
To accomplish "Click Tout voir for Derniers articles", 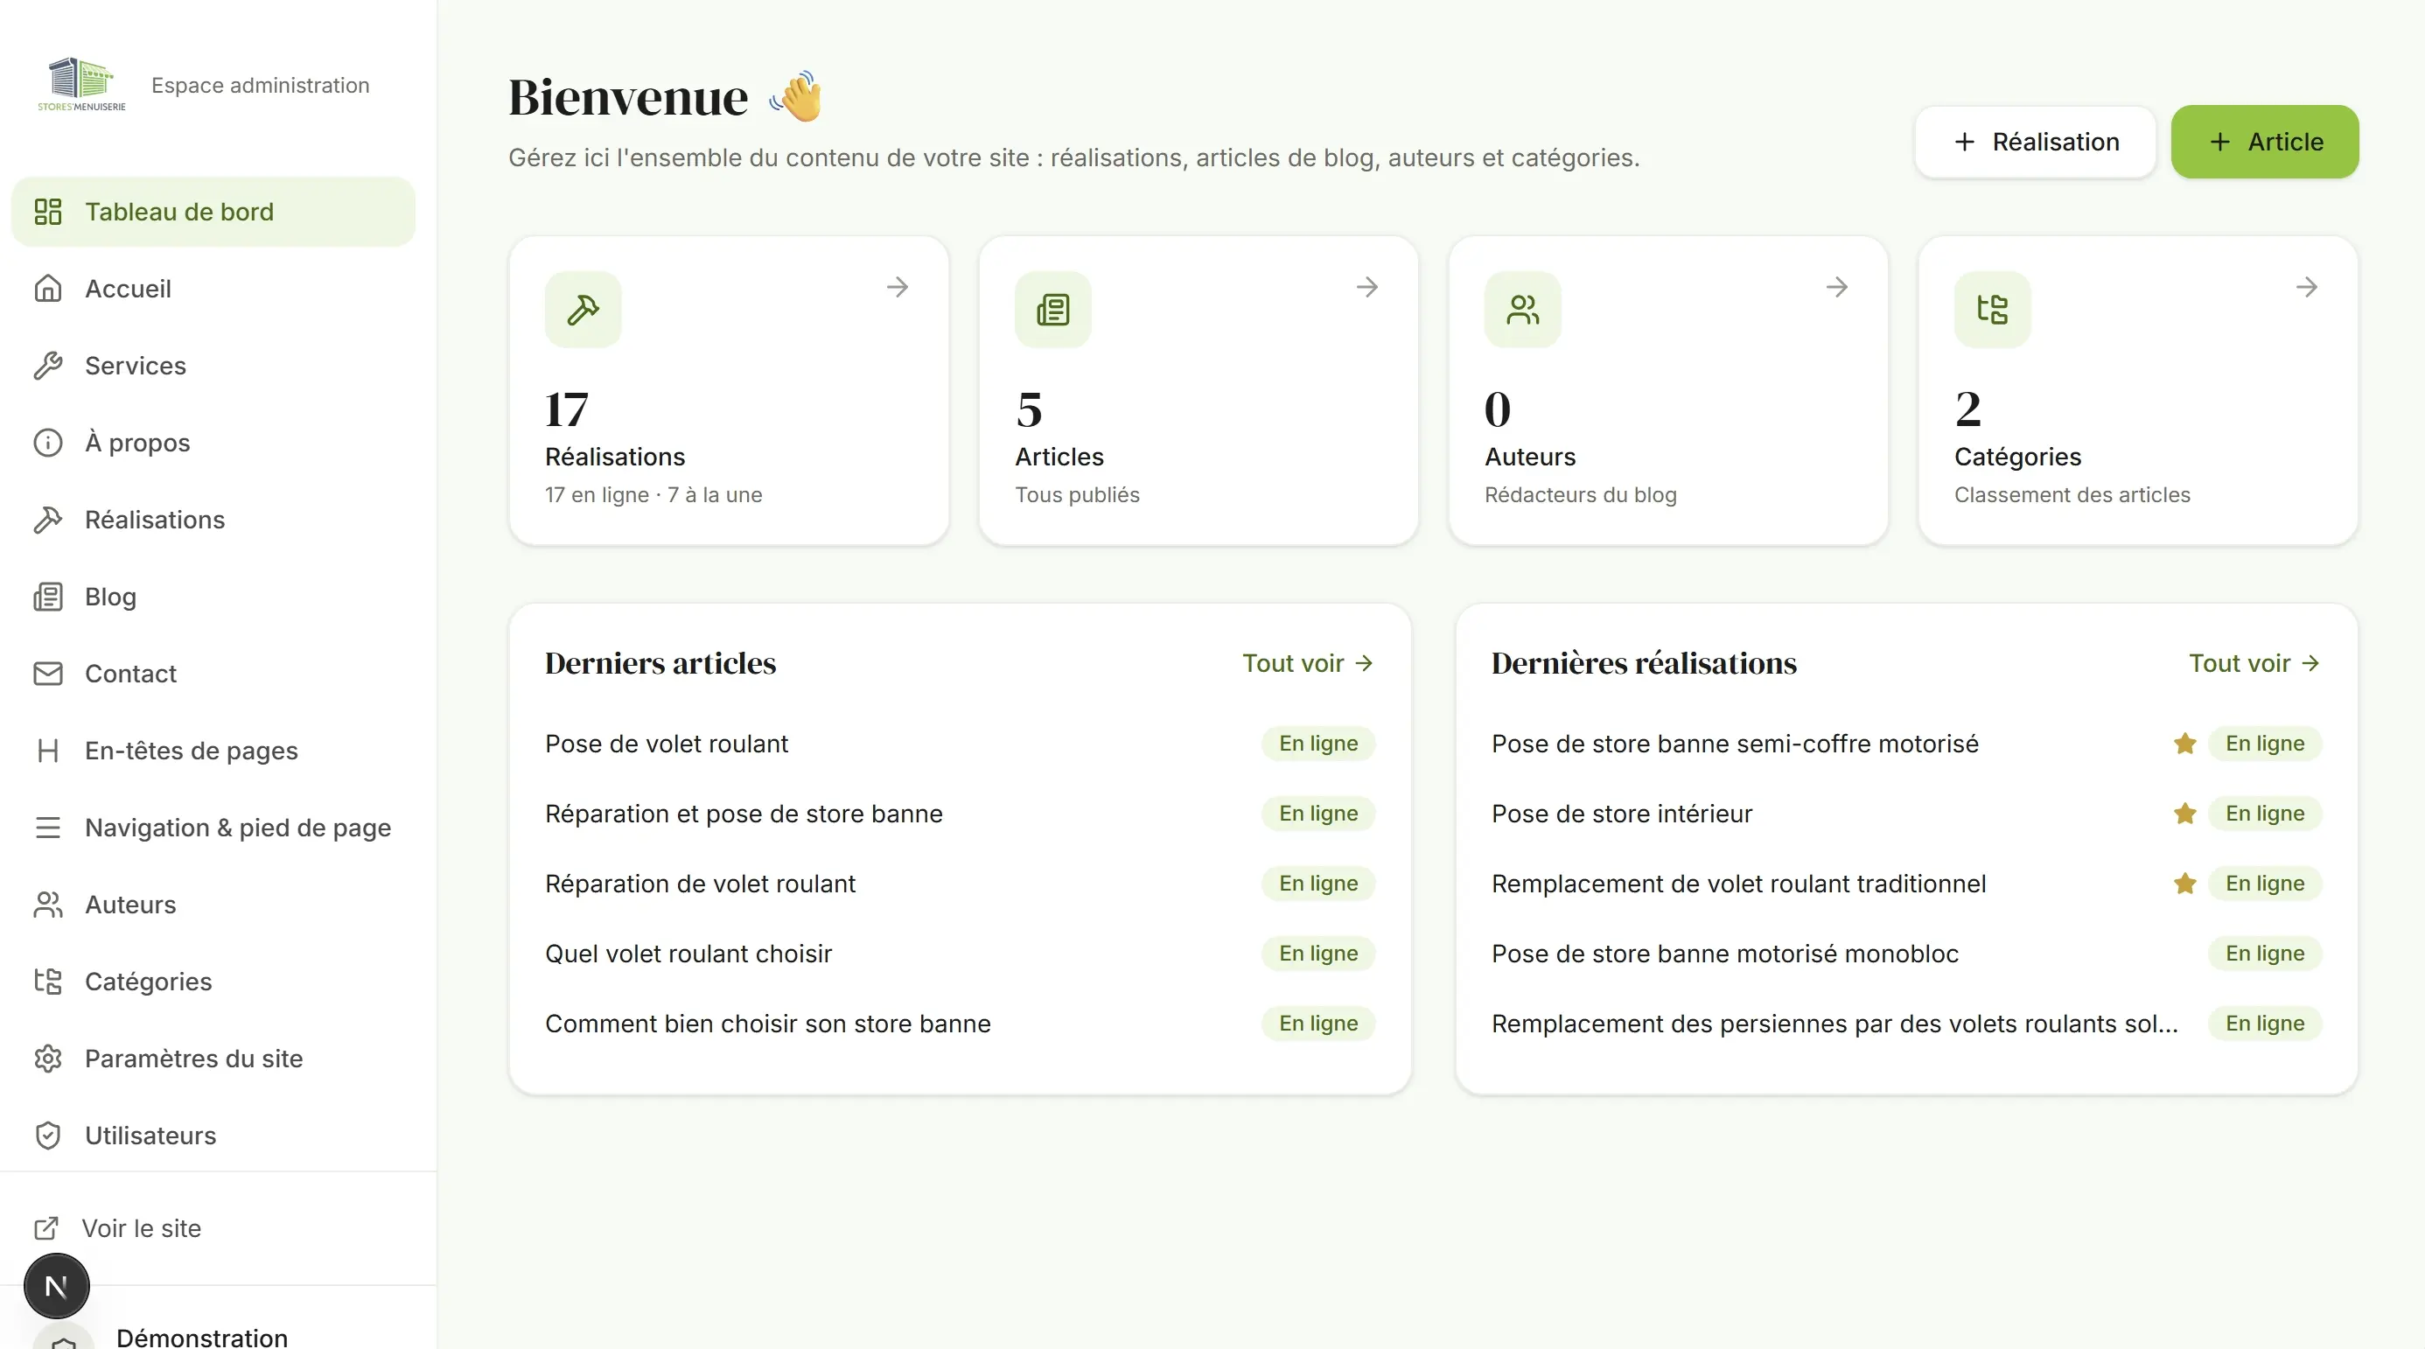I will (x=1308, y=664).
